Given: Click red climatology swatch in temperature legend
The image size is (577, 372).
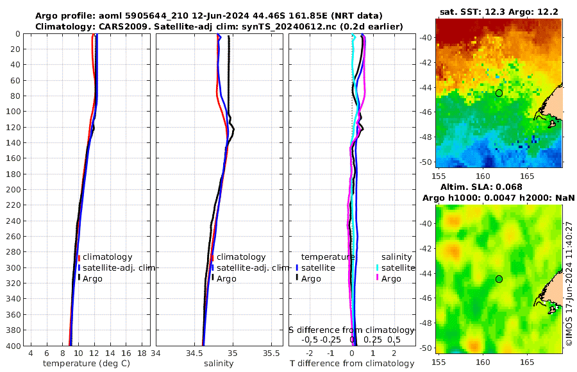Looking at the screenshot, I should click(79, 258).
